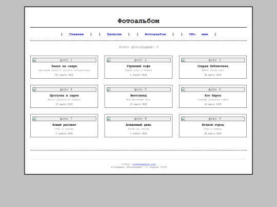The height and width of the screenshot is (207, 277).
Task: Click the date under Ночной город
Action: pos(213,133)
